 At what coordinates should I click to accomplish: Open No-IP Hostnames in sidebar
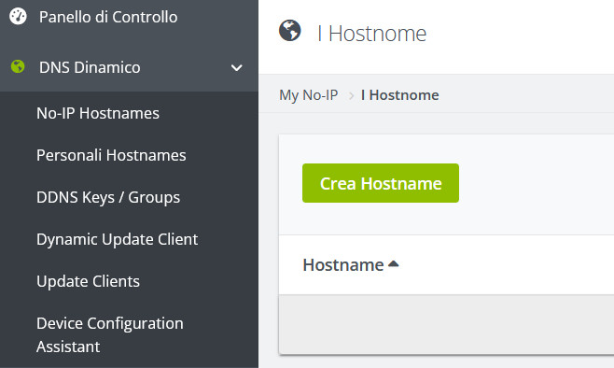[x=98, y=113]
